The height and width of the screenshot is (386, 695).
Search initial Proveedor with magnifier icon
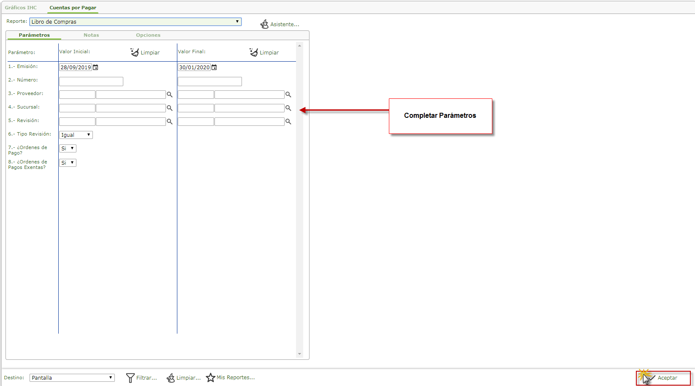[x=170, y=95]
